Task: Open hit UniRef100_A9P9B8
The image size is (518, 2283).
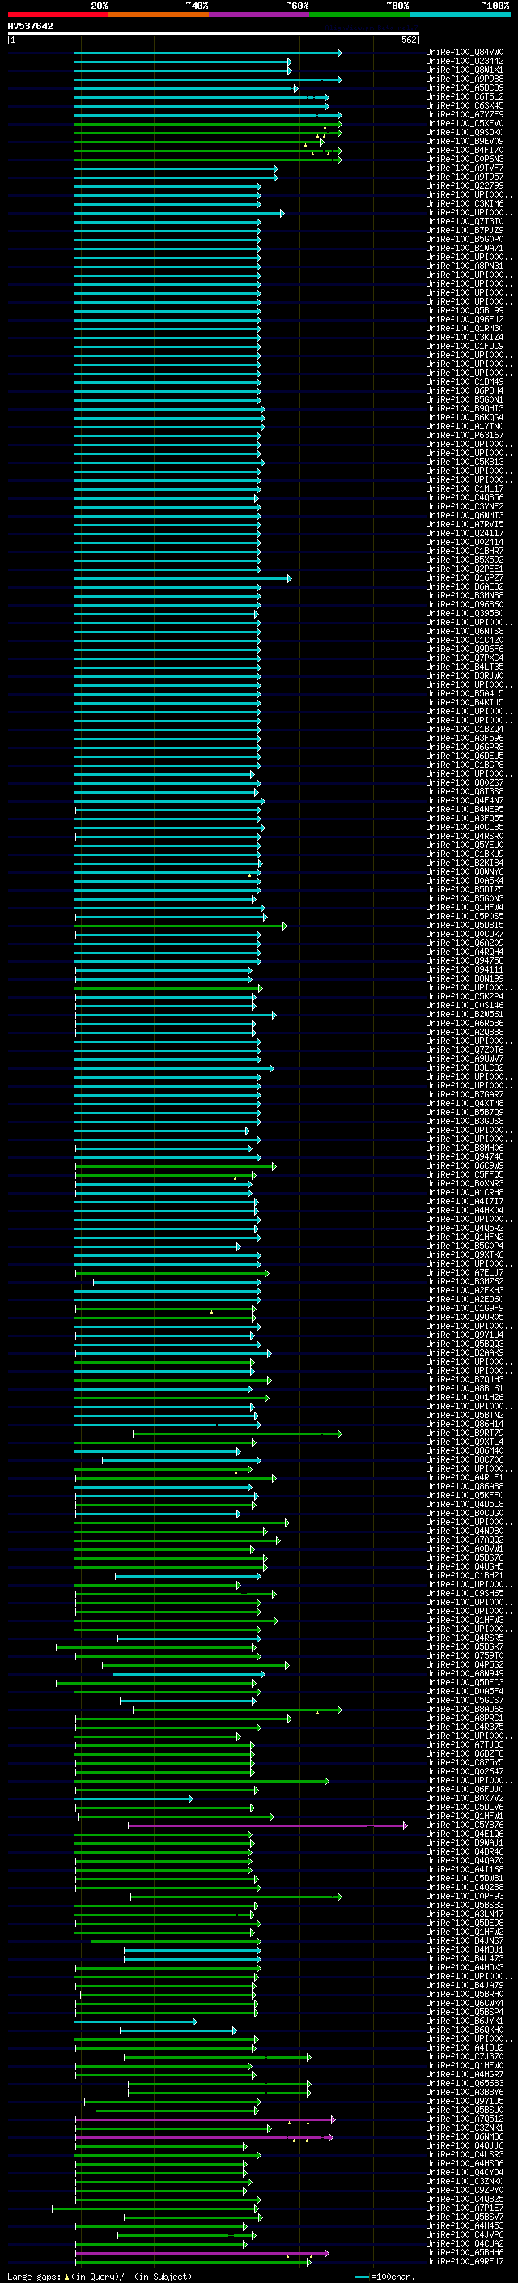Action: pyautogui.click(x=465, y=79)
